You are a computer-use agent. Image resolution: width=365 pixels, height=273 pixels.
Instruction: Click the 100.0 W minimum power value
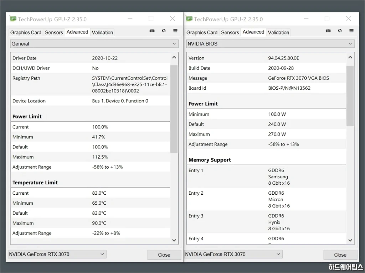(277, 114)
